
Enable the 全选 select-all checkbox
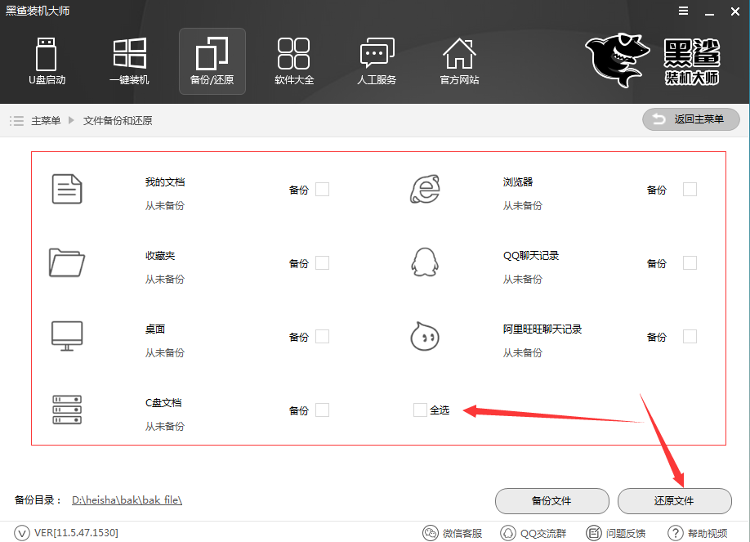tap(418, 410)
